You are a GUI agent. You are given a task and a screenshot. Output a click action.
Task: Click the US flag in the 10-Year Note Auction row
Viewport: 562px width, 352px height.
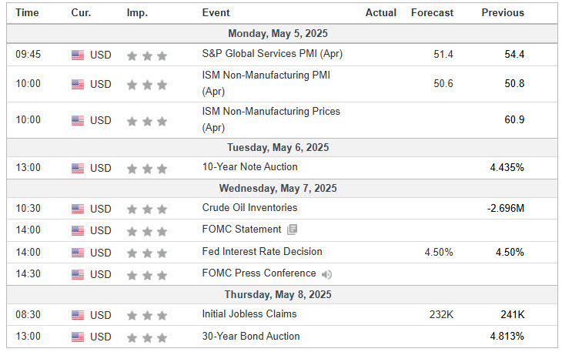click(x=78, y=168)
